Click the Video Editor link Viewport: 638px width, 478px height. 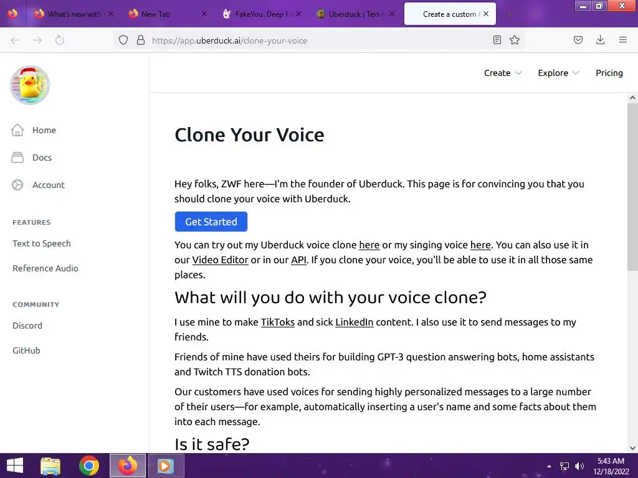tap(220, 260)
